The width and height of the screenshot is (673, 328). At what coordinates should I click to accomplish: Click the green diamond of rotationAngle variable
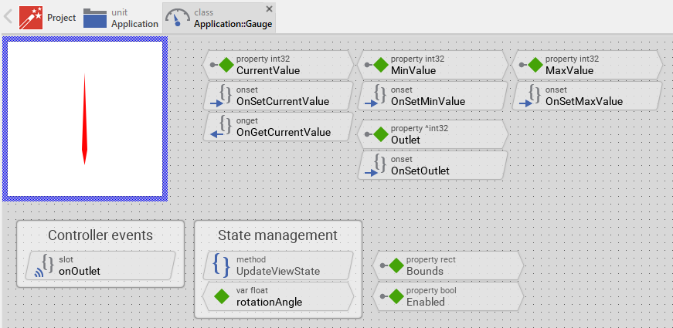(222, 296)
